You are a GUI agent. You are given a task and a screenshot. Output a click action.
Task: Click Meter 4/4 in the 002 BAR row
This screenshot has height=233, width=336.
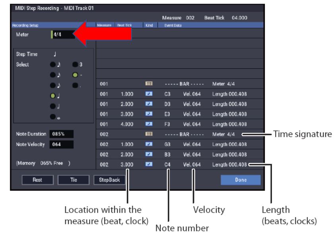coord(223,134)
